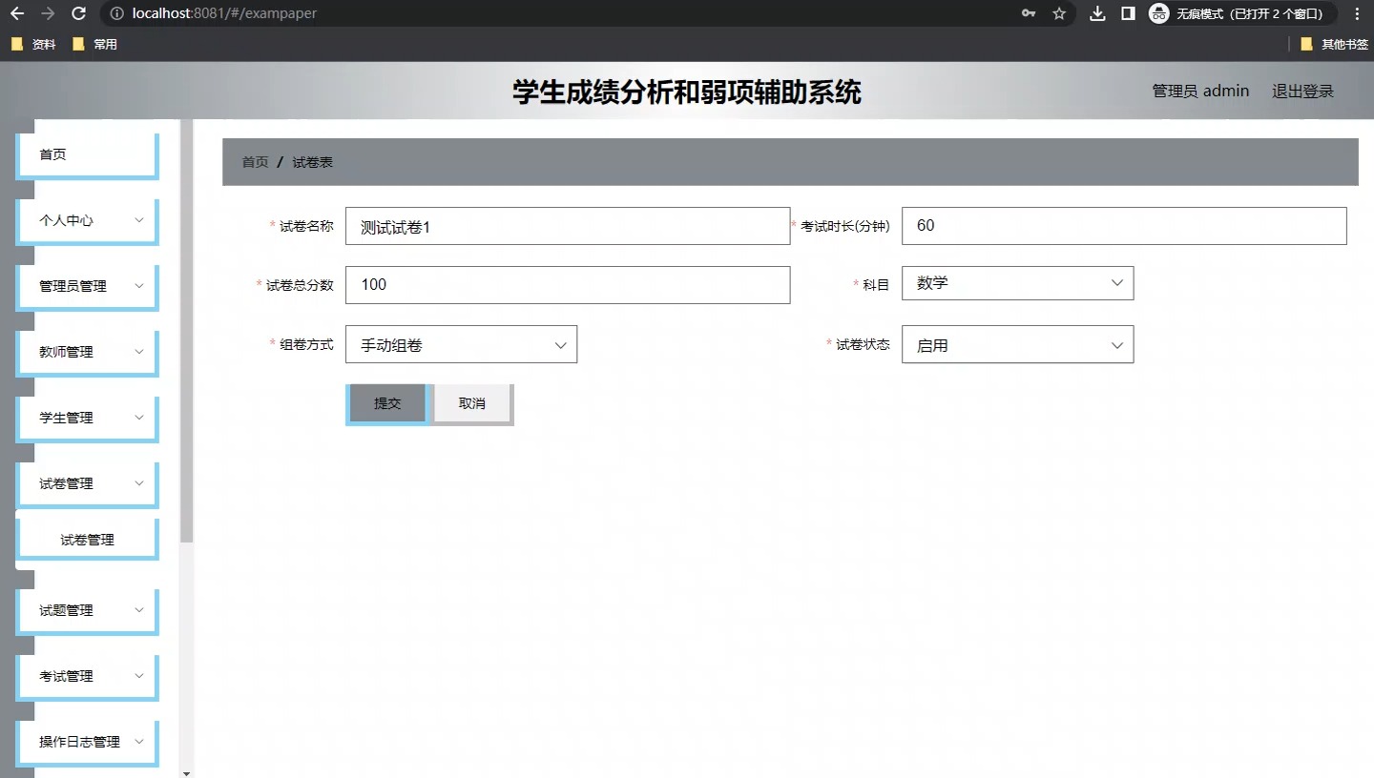
Task: Bookmark this page with star icon
Action: tap(1059, 13)
